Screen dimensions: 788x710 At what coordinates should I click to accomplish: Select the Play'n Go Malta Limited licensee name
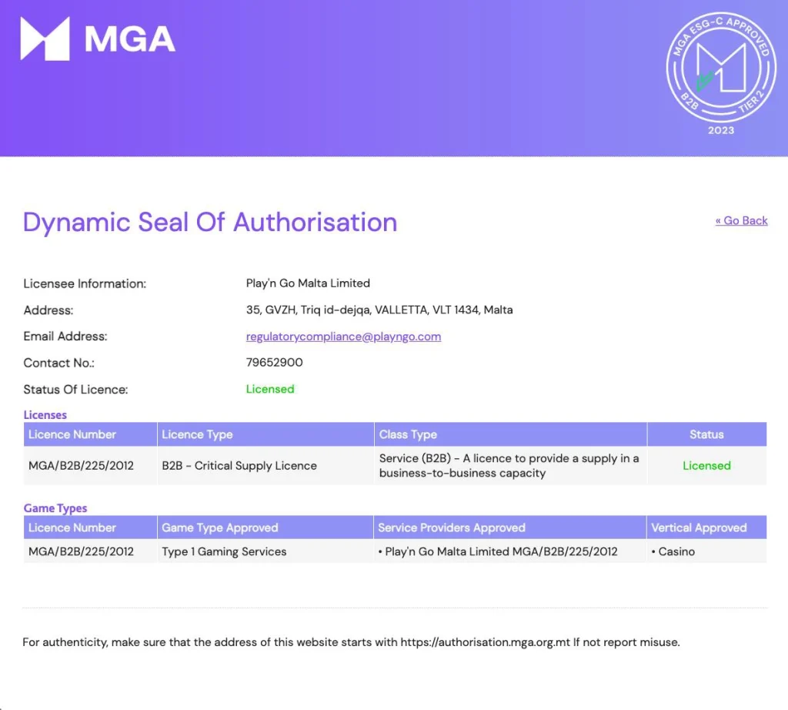[308, 283]
